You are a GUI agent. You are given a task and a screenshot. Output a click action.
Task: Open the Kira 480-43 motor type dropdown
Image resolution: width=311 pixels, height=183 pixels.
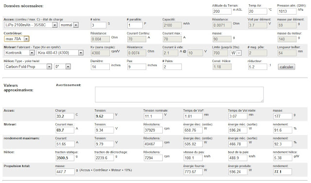click(x=60, y=53)
